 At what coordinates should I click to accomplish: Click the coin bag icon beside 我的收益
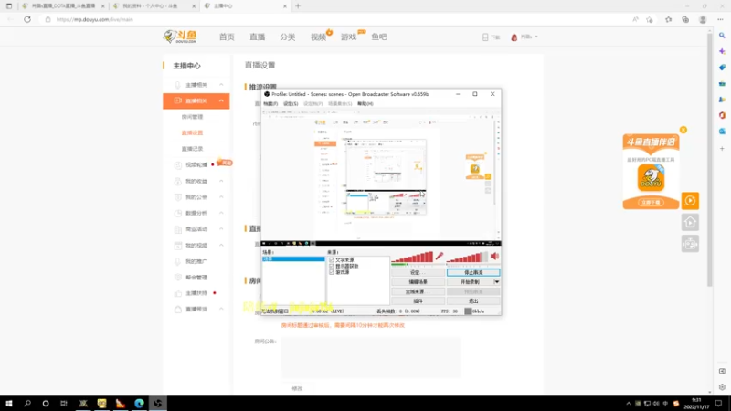coord(177,181)
